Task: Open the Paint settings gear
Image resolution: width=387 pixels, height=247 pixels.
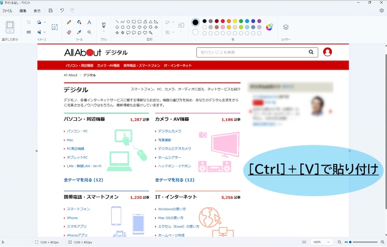Action: pyautogui.click(x=382, y=10)
